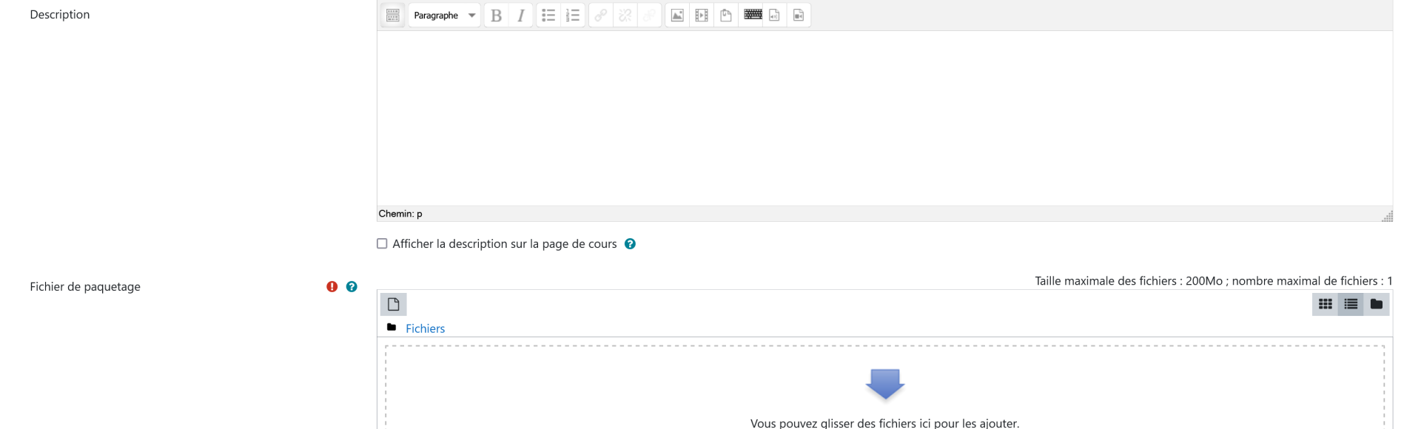Viewport: 1421px width, 429px height.
Task: Insert a numbered list
Action: 573,15
